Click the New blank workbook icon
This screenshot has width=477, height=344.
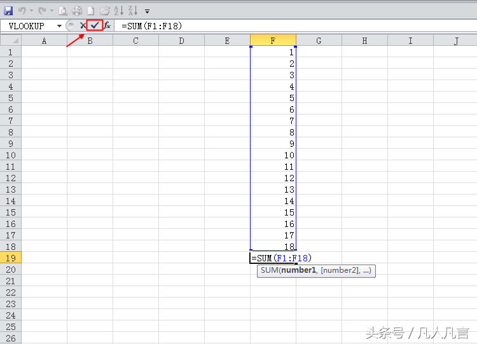tap(91, 11)
